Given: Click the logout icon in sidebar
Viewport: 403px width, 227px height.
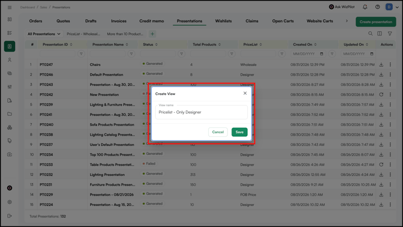Looking at the screenshot, I should pyautogui.click(x=10, y=216).
